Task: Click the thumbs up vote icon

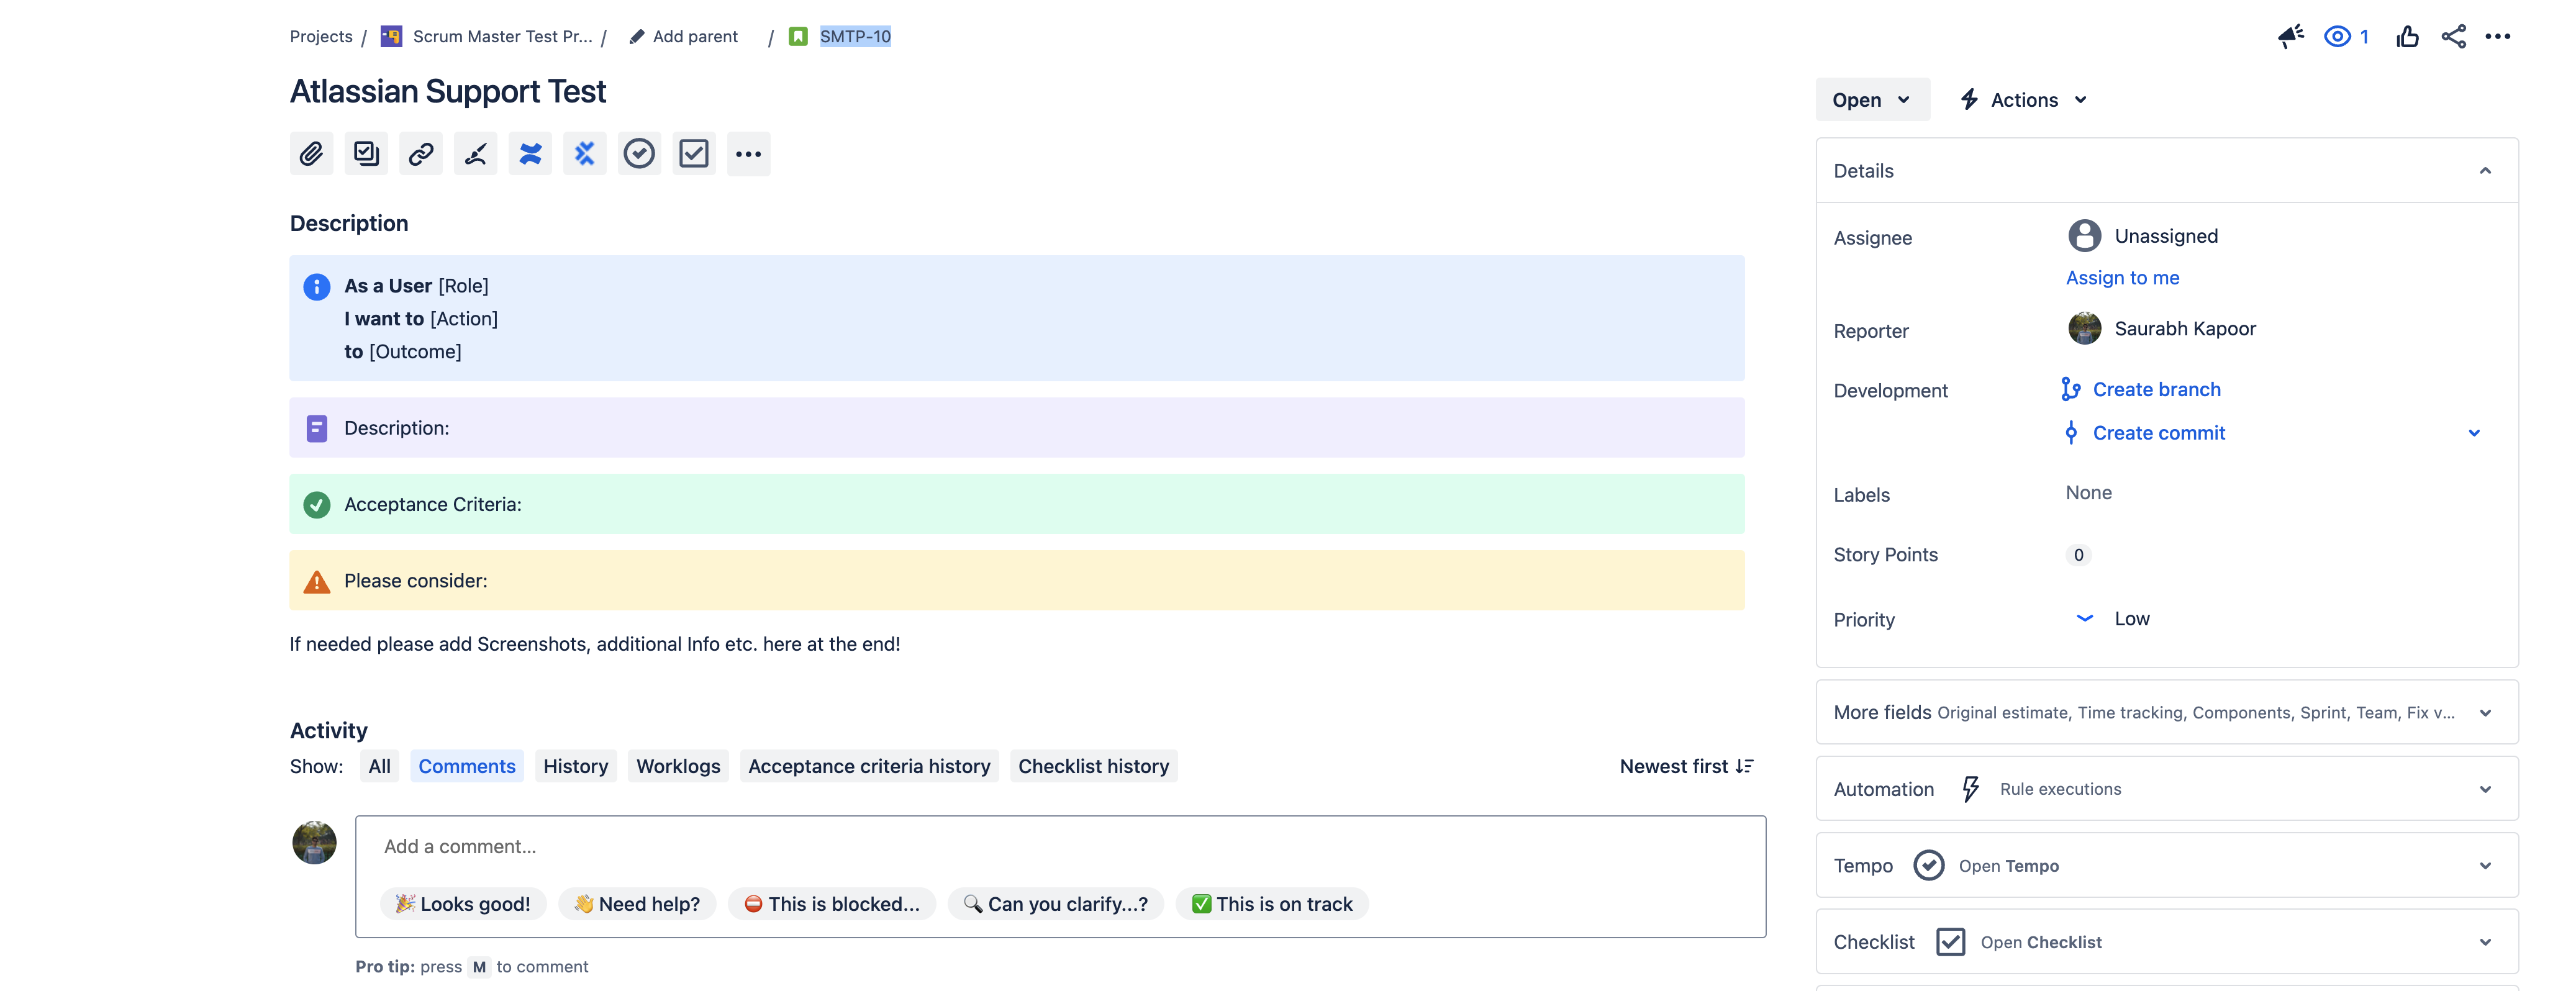Action: point(2407,37)
